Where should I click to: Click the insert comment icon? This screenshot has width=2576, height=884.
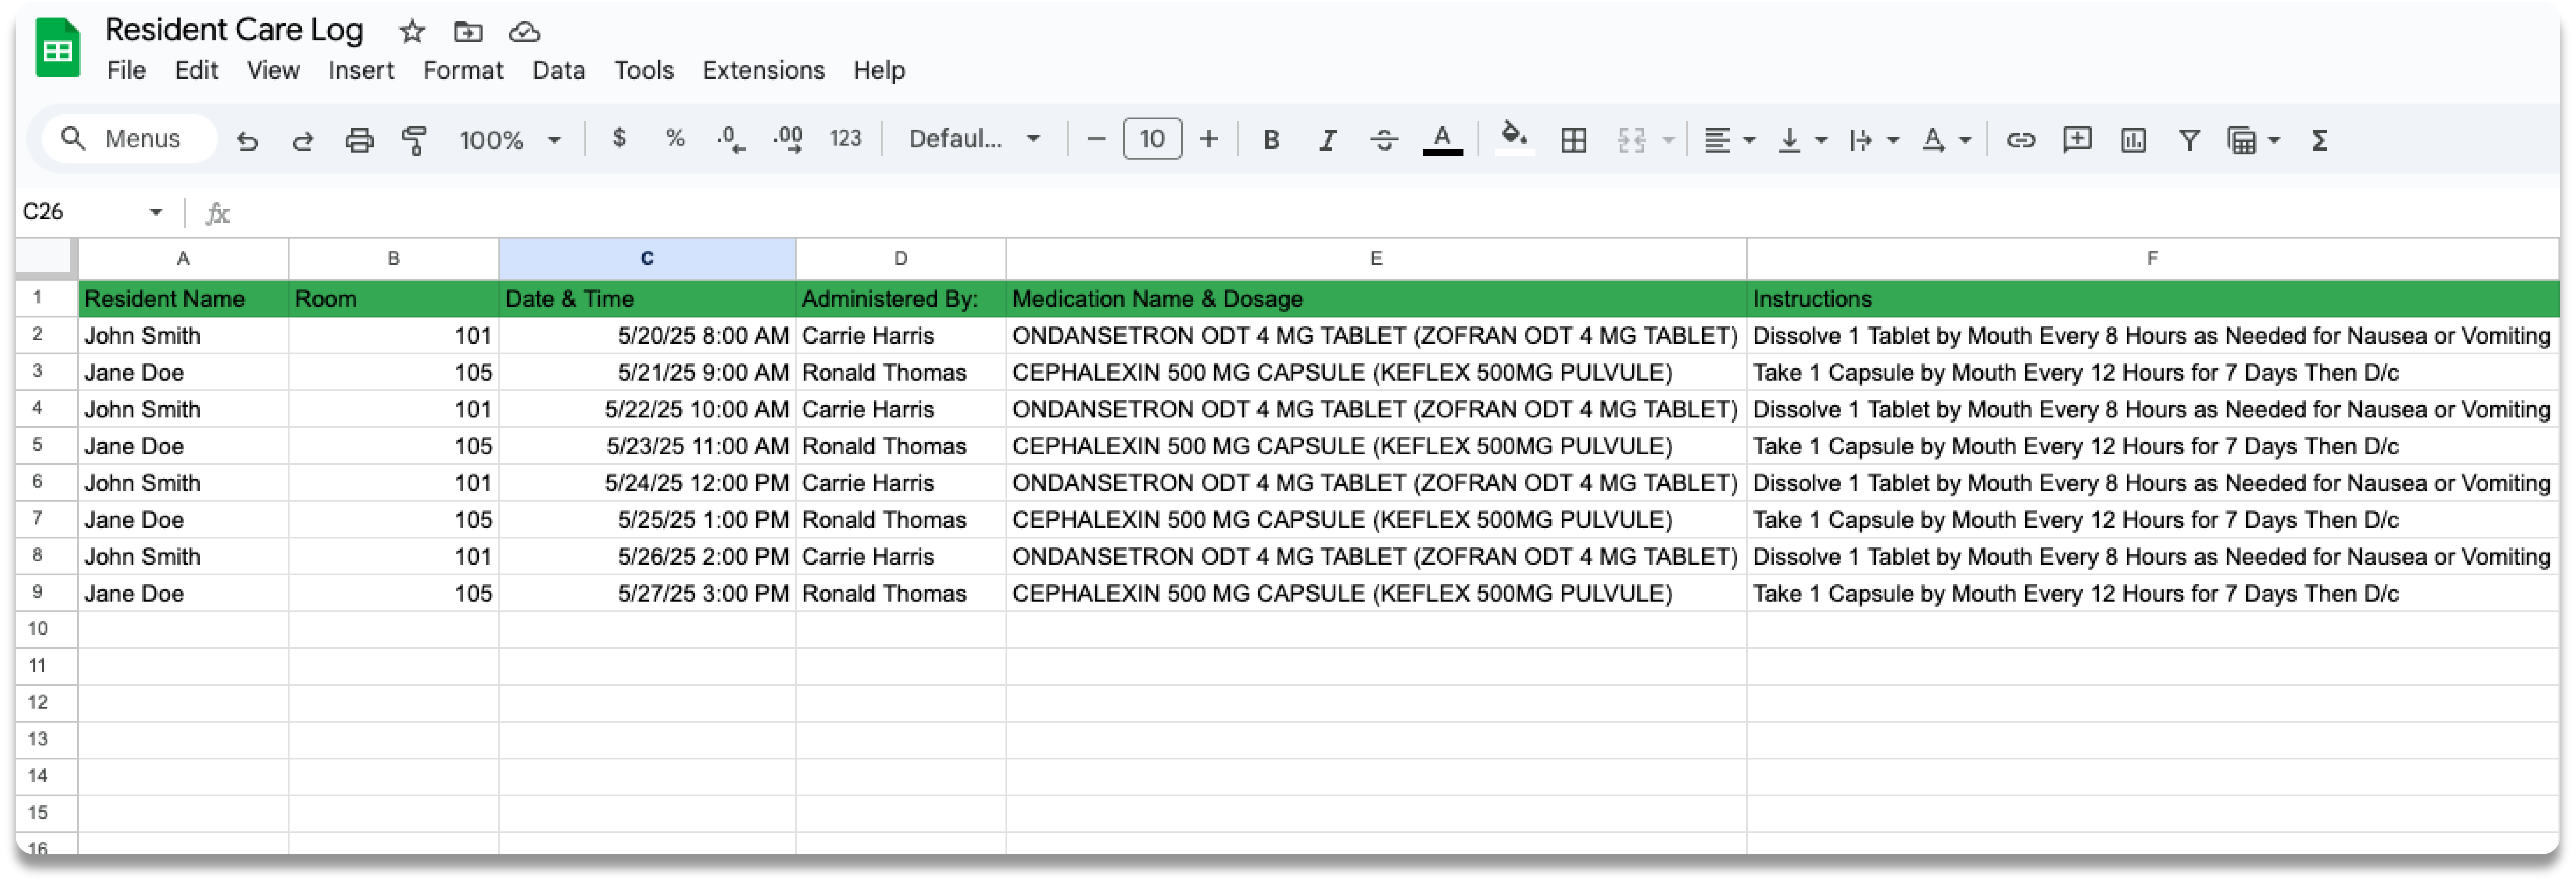coord(2077,140)
